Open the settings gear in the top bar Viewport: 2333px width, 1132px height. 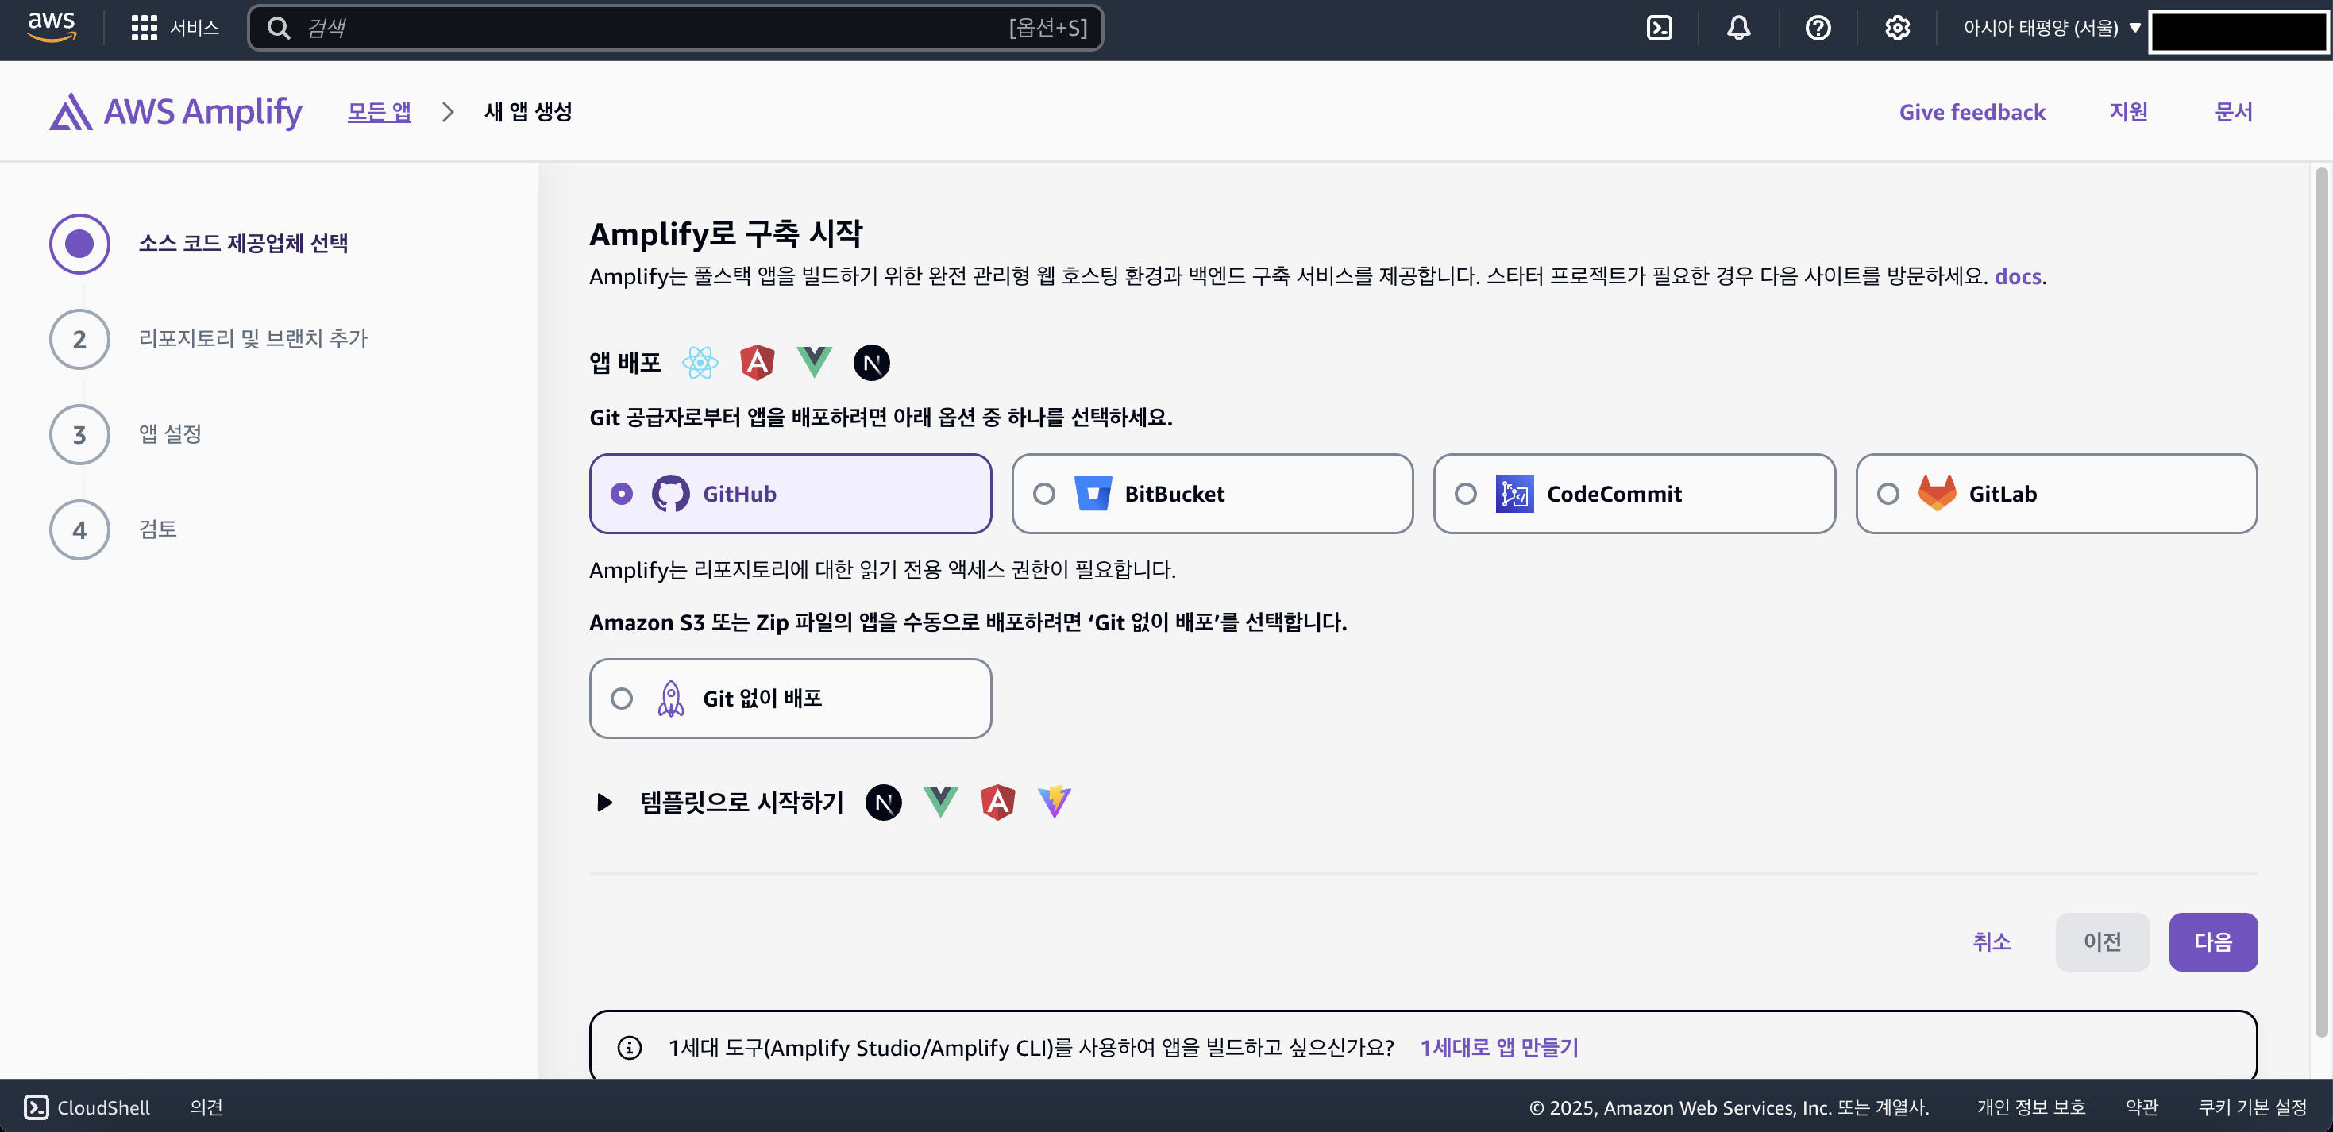click(x=1897, y=27)
